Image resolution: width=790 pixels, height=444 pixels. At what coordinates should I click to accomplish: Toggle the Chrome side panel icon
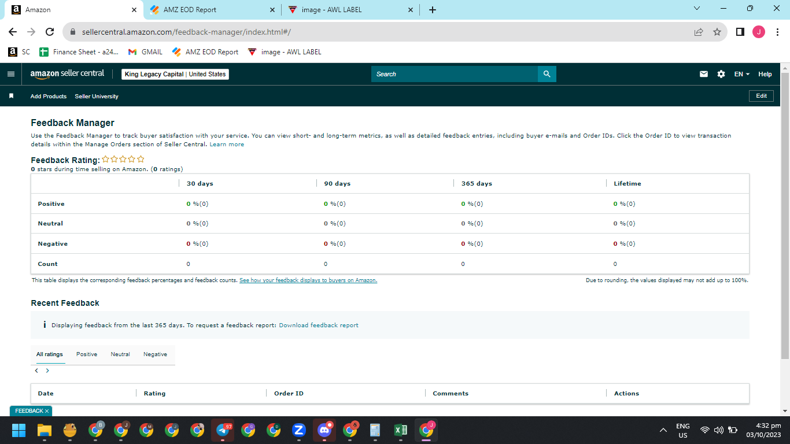[x=740, y=32]
